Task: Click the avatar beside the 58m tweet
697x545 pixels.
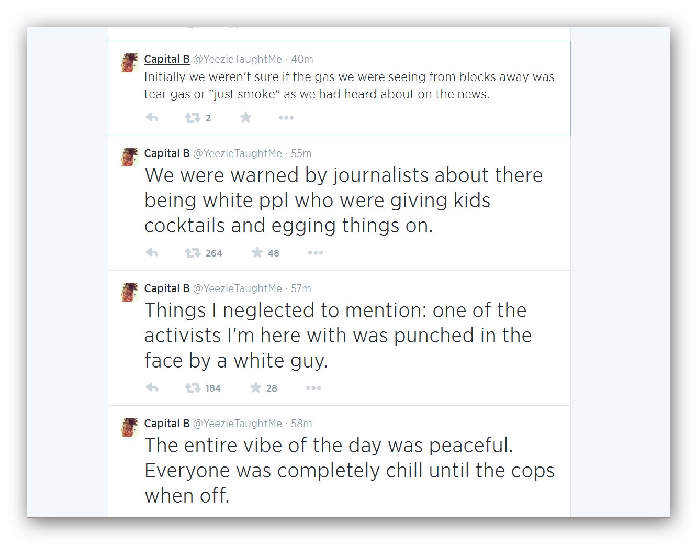Action: 129,427
